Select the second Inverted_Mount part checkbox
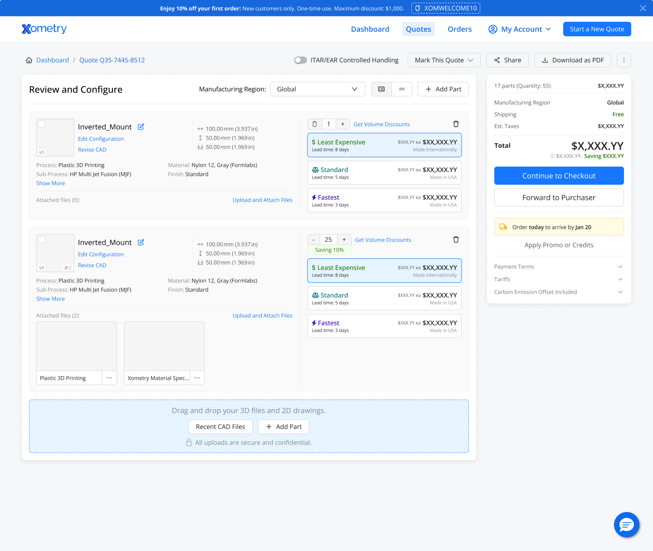The height and width of the screenshot is (551, 653). point(42,240)
